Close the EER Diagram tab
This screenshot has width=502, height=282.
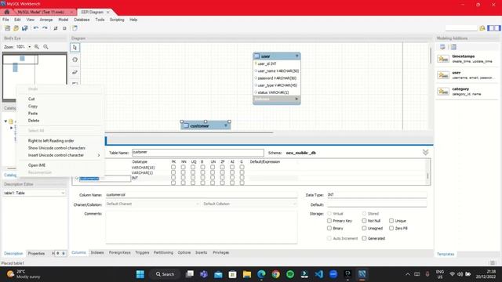point(108,13)
